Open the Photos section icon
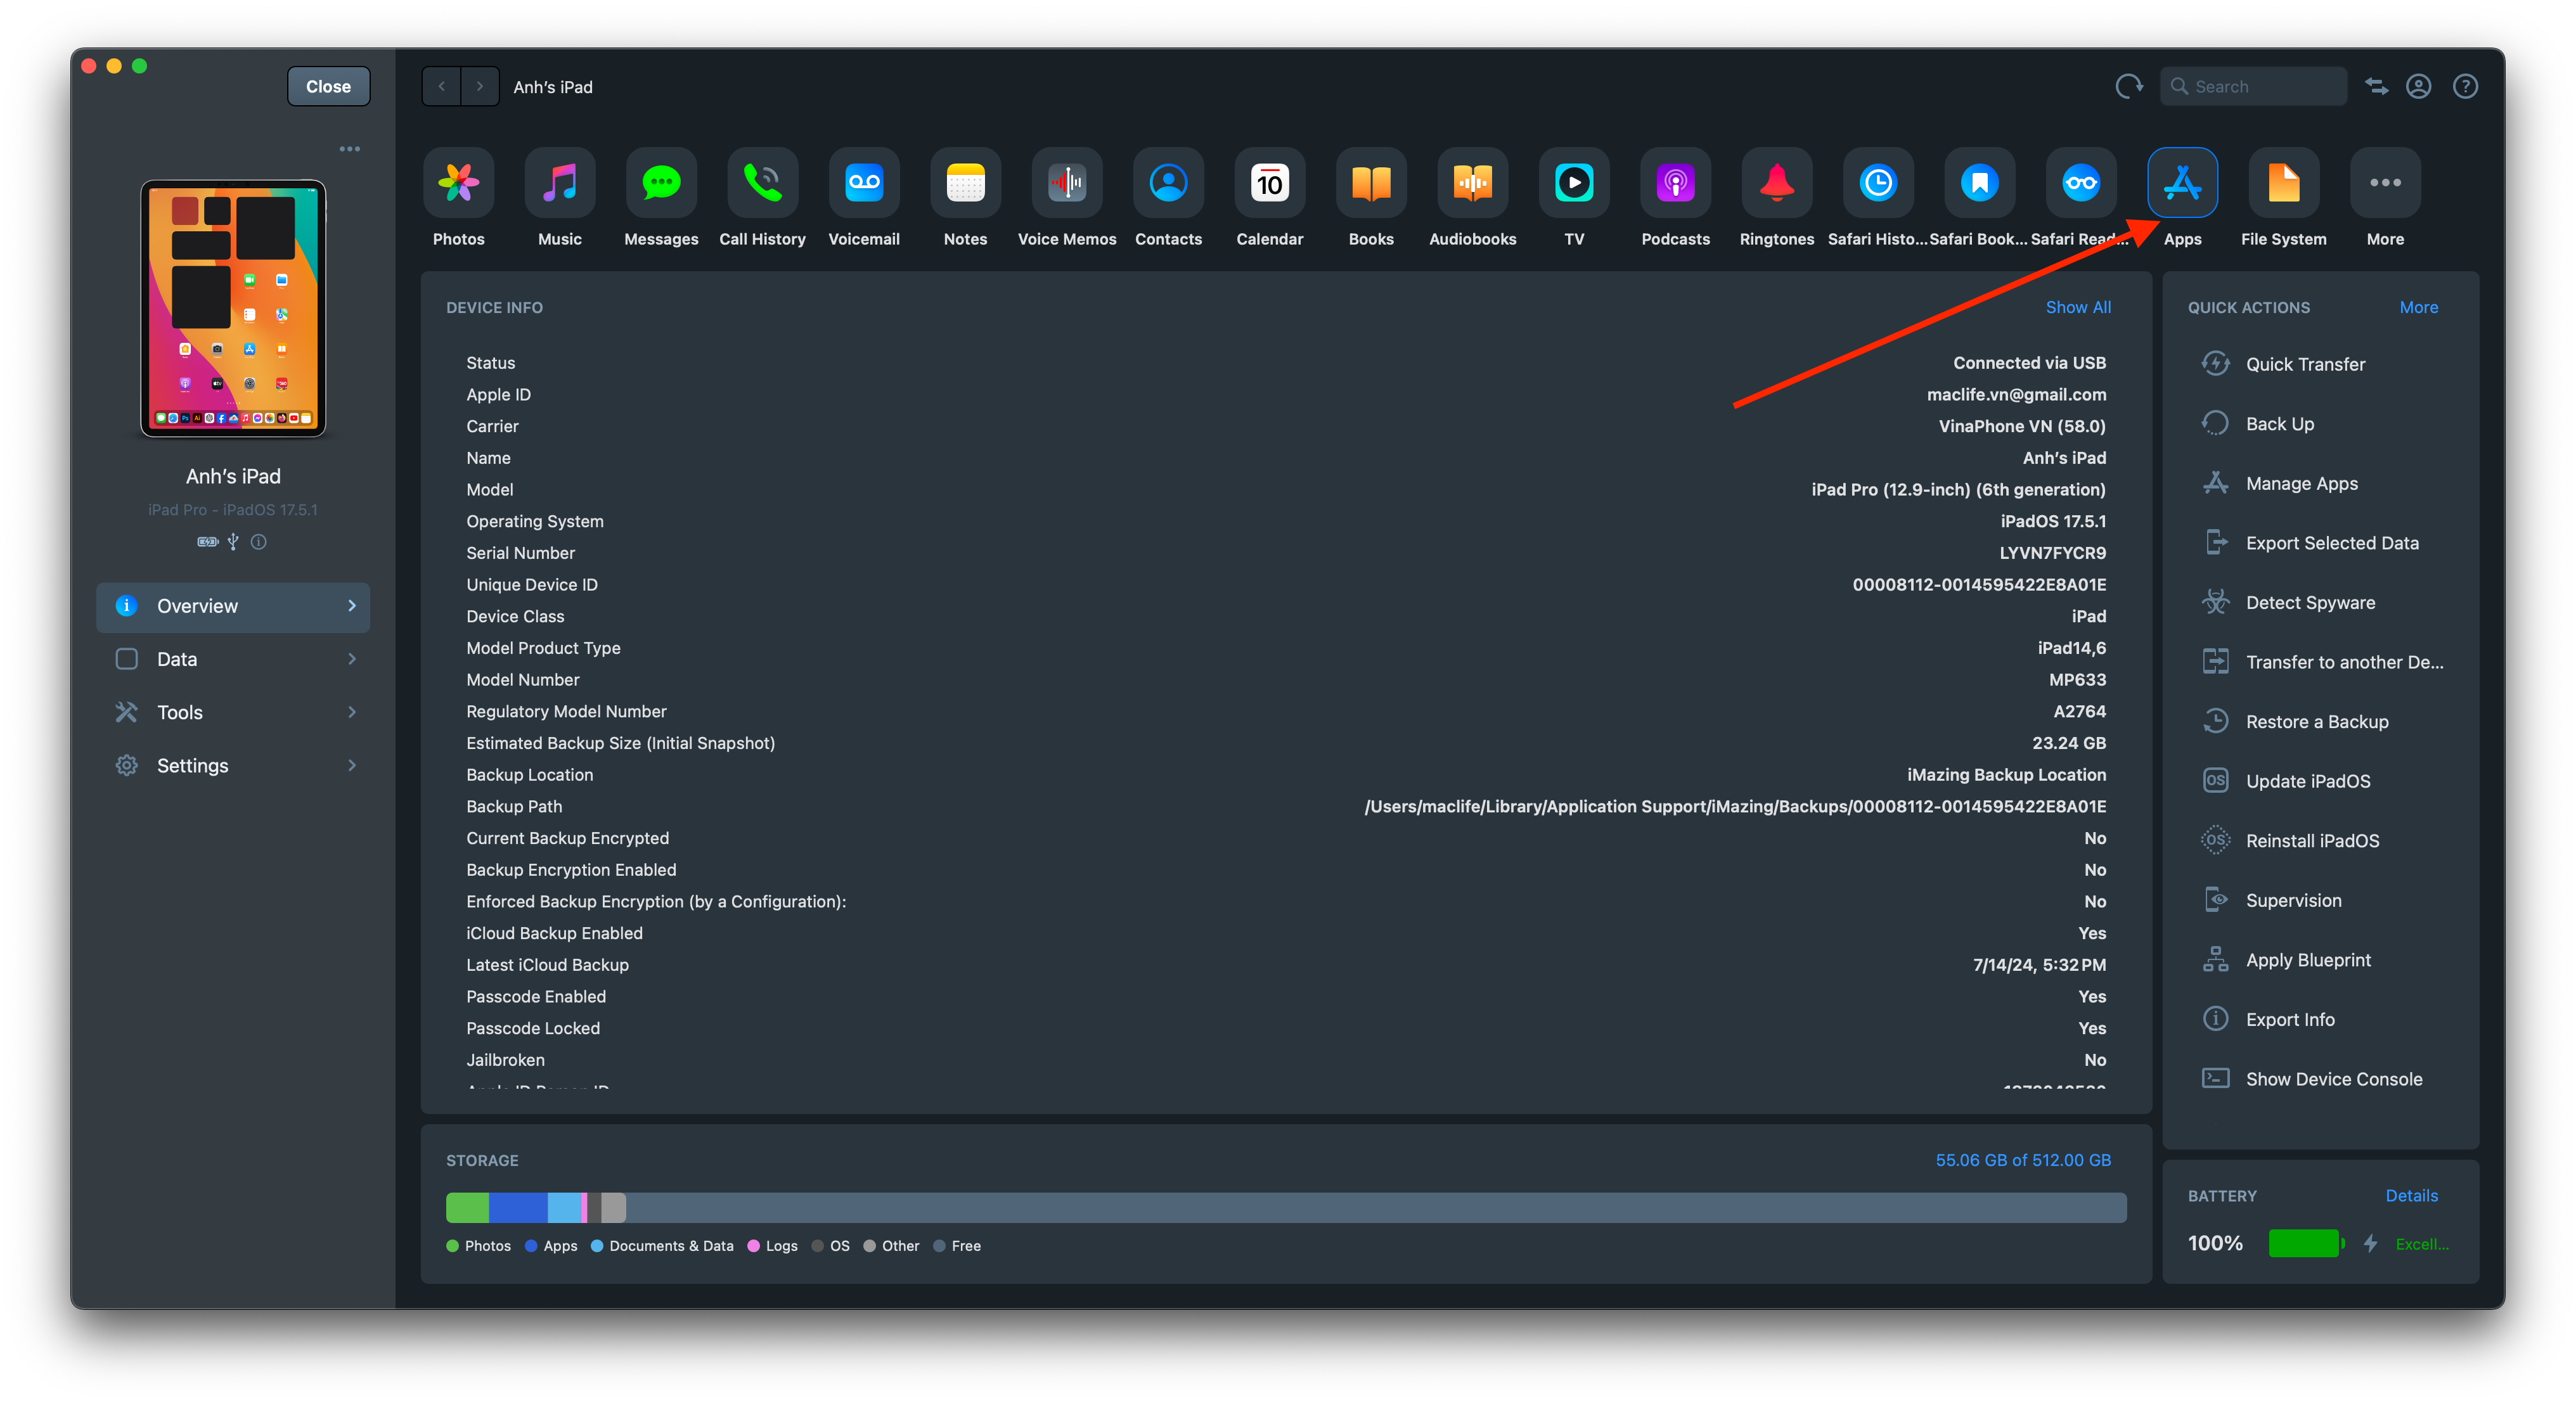The width and height of the screenshot is (2576, 1403). 457,183
